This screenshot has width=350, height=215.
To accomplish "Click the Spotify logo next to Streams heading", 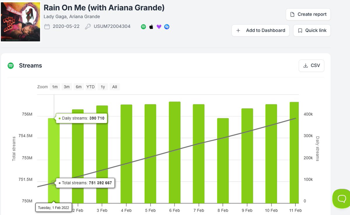I will pyautogui.click(x=11, y=66).
